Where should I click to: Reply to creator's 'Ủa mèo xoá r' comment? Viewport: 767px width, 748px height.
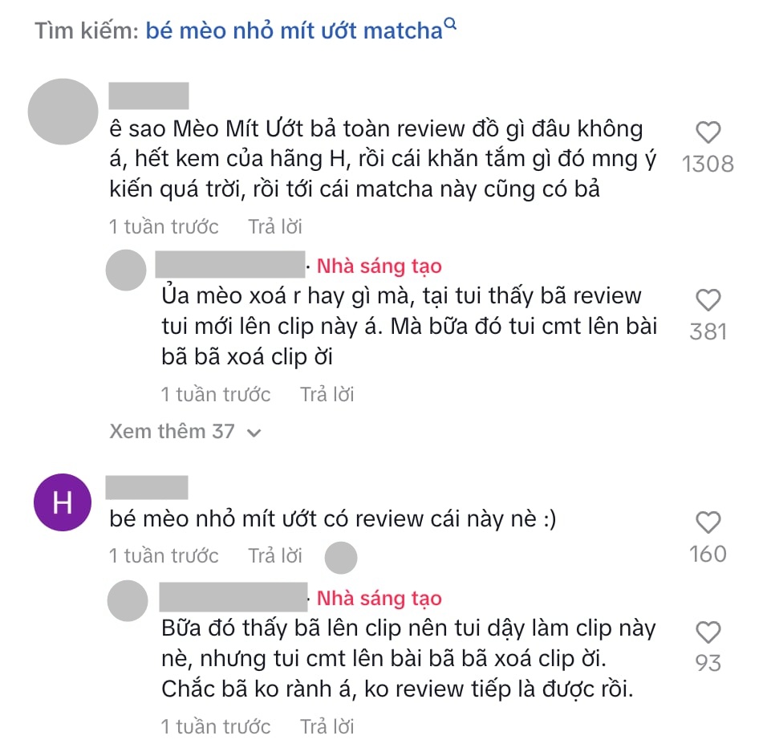pyautogui.click(x=327, y=394)
